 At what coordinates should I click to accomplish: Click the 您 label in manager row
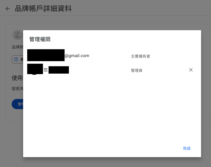pos(46,70)
